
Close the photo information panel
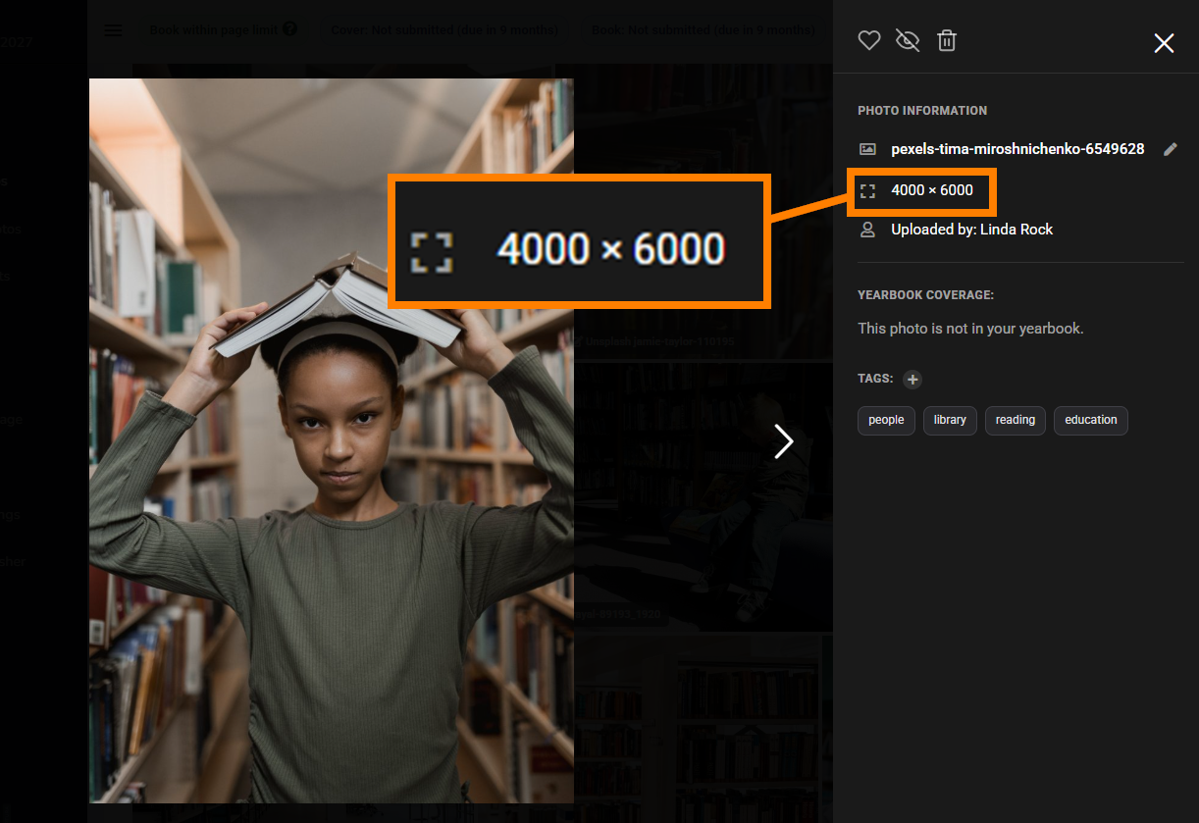coord(1164,43)
